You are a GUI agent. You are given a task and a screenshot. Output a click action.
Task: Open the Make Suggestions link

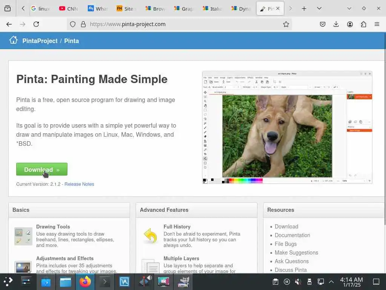[x=296, y=253]
